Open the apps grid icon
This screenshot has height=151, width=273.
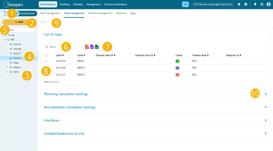point(262,4)
